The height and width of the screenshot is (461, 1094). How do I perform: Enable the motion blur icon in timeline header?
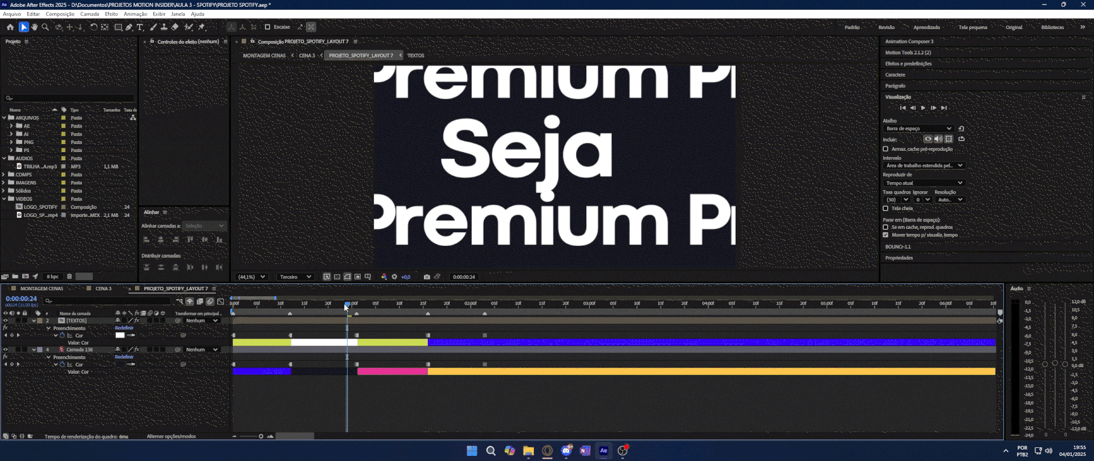(x=210, y=301)
